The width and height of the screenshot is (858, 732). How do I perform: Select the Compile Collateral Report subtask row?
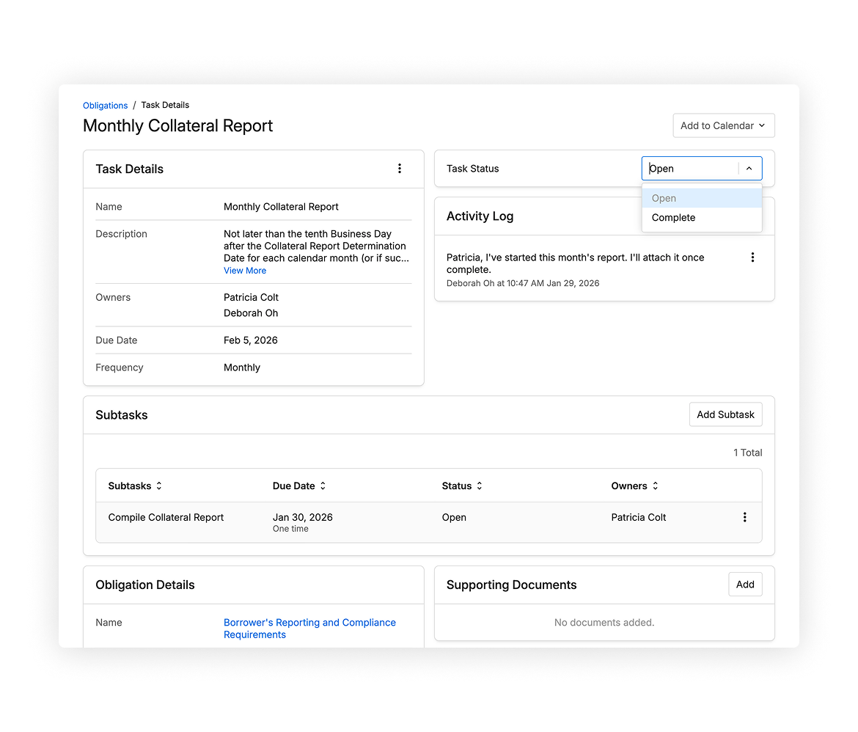(166, 518)
